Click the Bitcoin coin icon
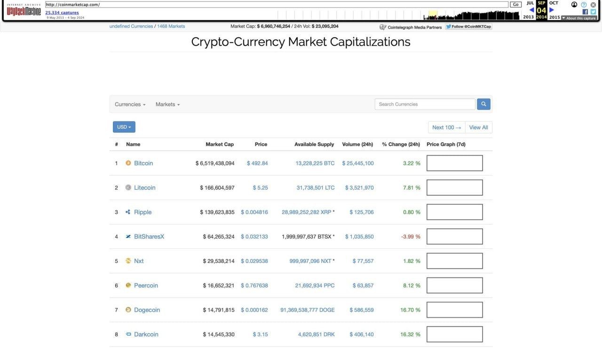 coord(128,163)
